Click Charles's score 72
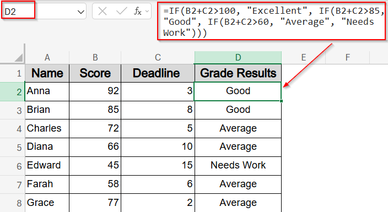Screen dimensions: 388x212 95,129
